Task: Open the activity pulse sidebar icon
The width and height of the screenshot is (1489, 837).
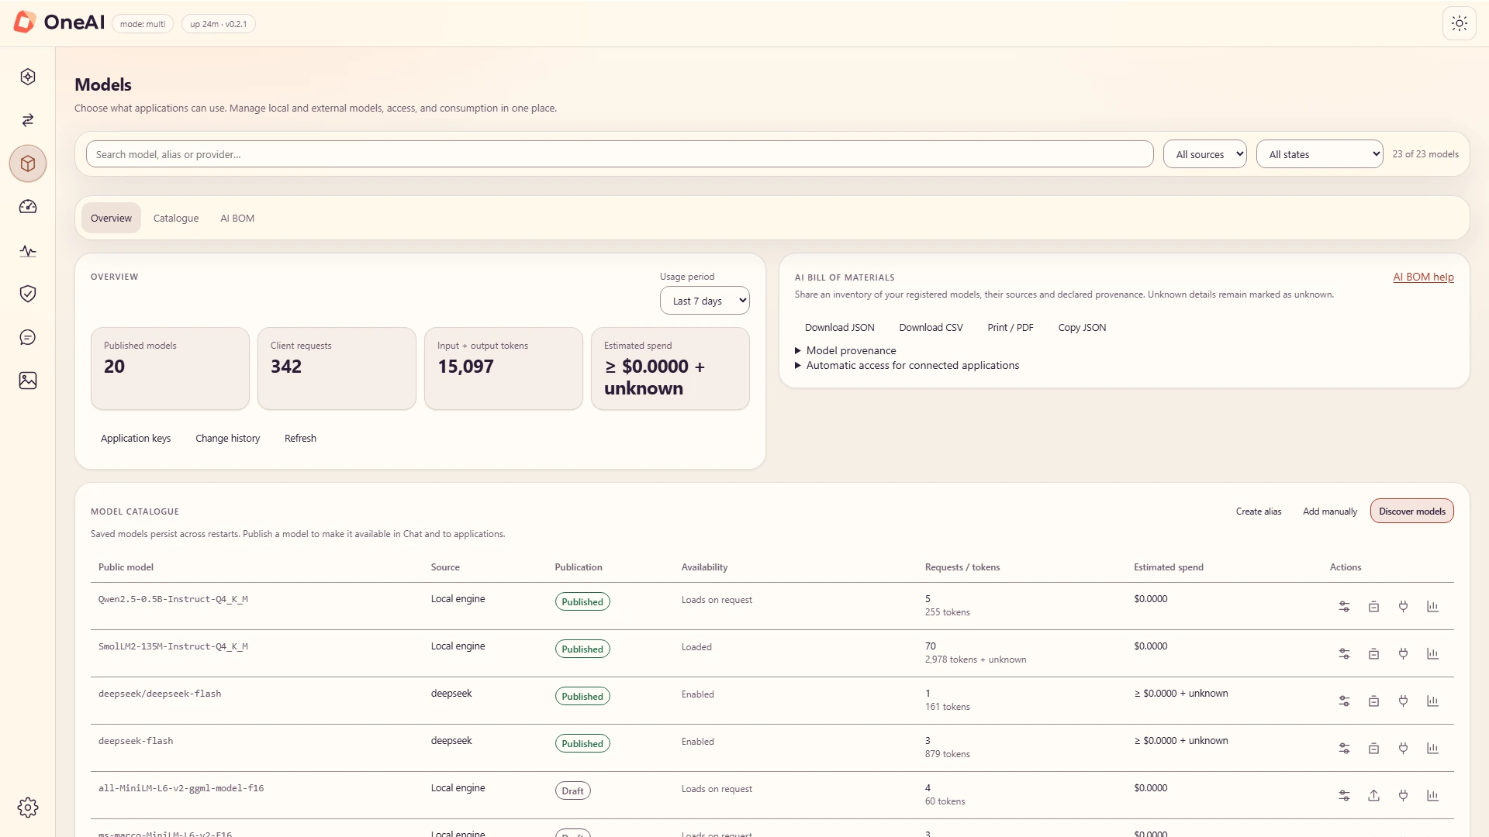Action: point(28,251)
